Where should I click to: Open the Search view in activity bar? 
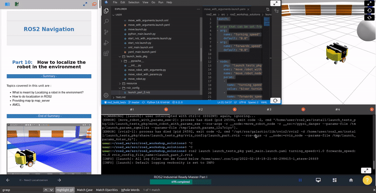coord(106,22)
